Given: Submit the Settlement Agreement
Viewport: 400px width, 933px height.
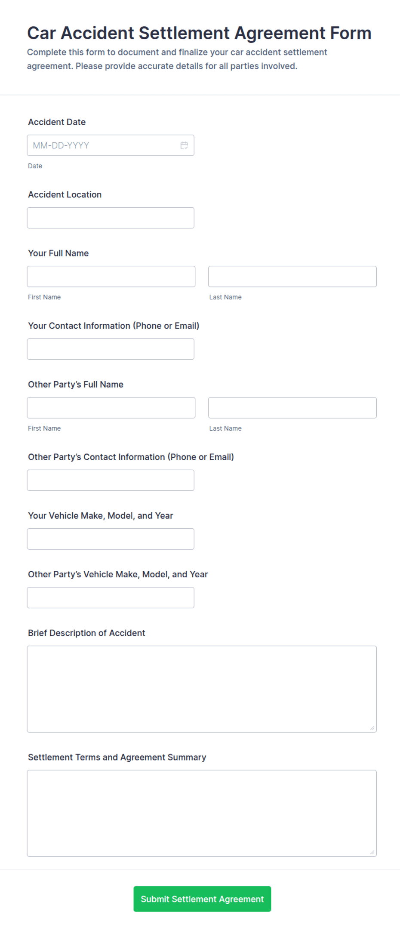Looking at the screenshot, I should tap(202, 899).
